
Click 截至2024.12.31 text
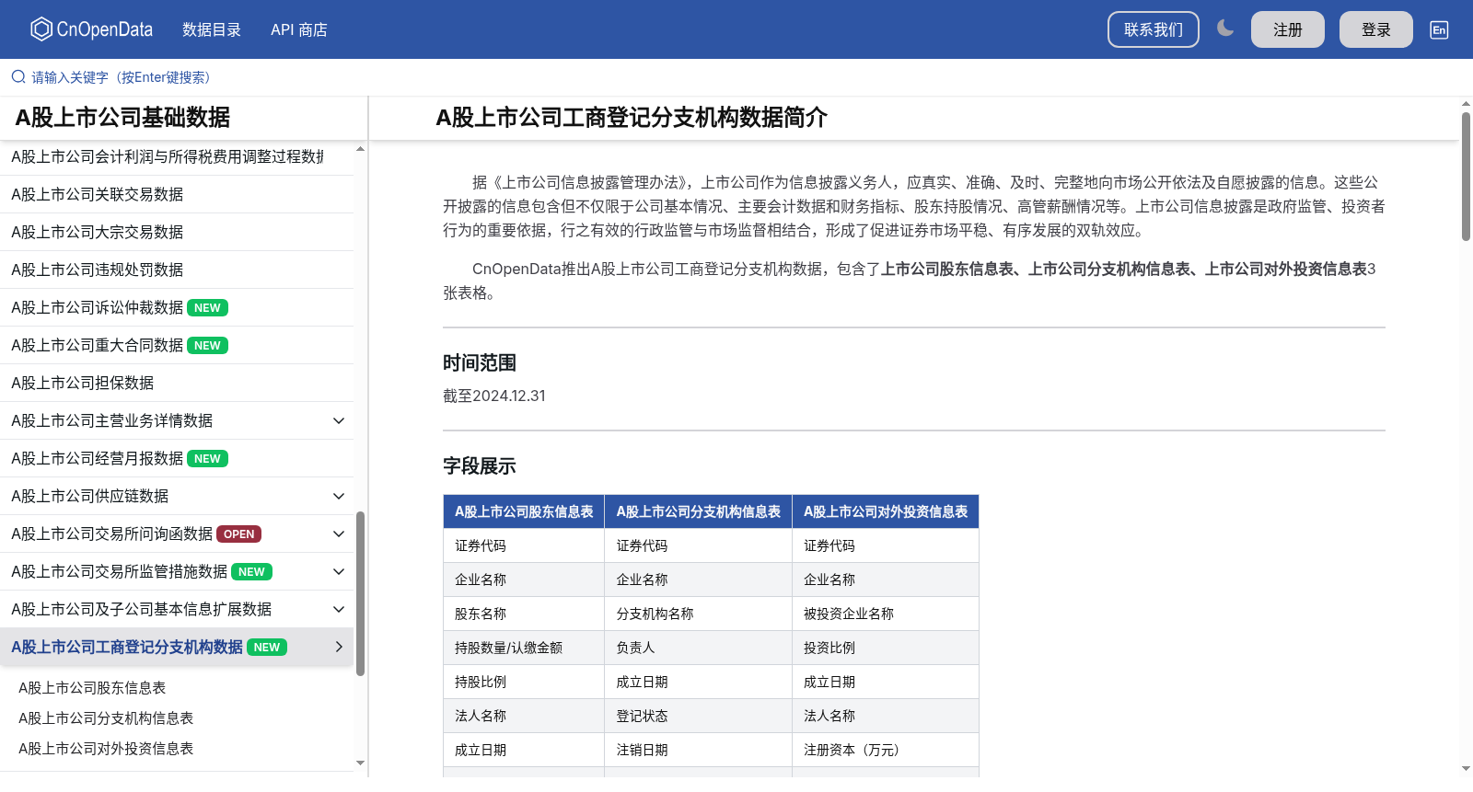(494, 396)
